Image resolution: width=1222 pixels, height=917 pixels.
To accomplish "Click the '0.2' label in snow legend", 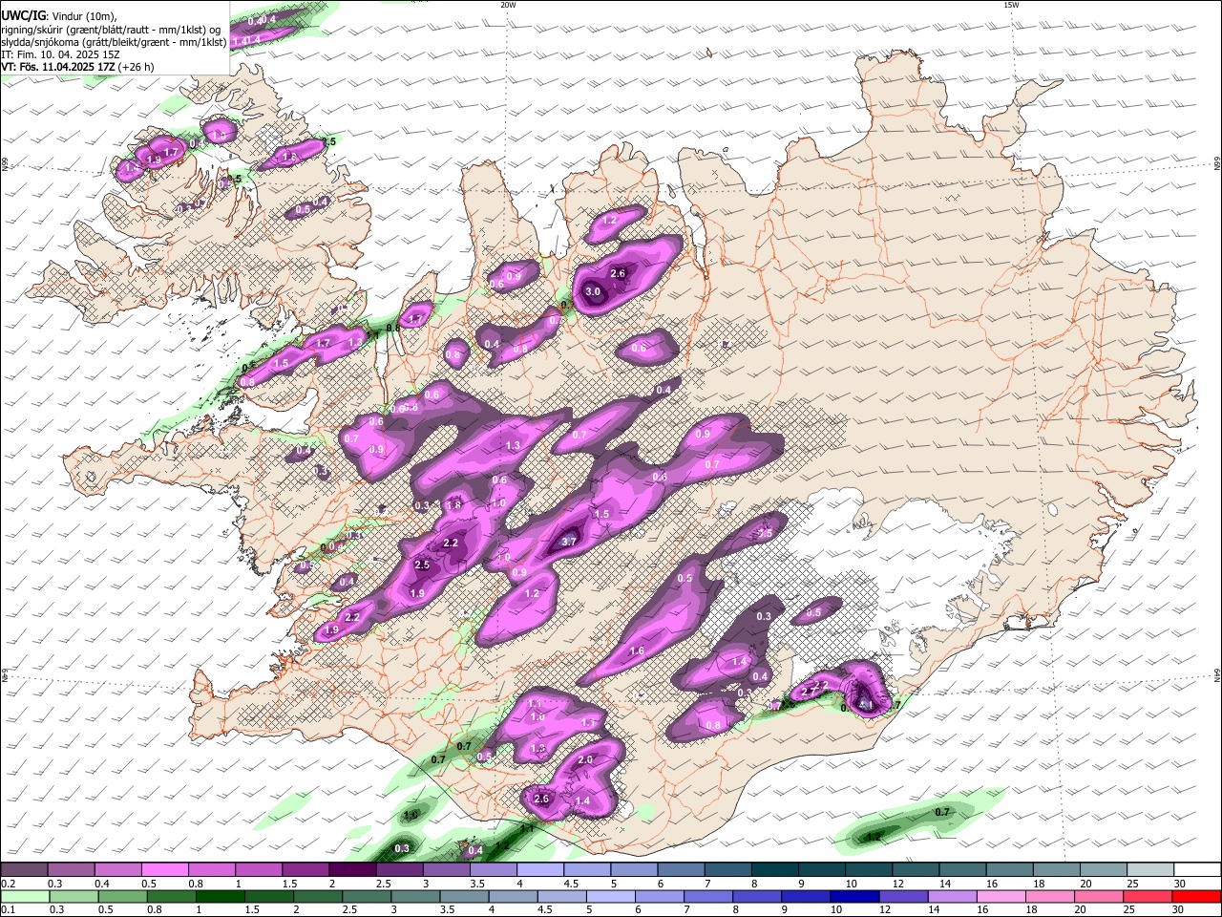I will 7,884.
